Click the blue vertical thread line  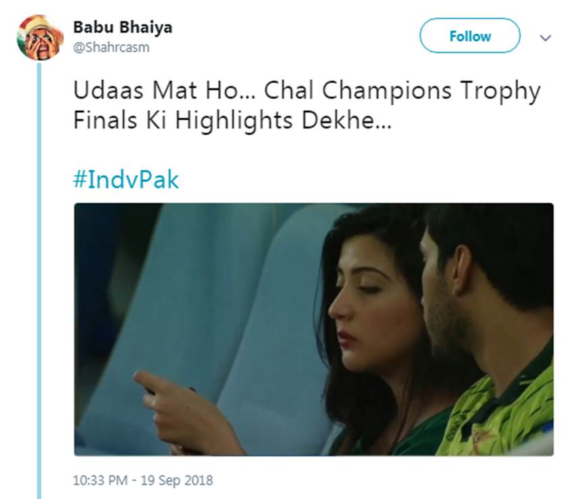pyautogui.click(x=38, y=270)
